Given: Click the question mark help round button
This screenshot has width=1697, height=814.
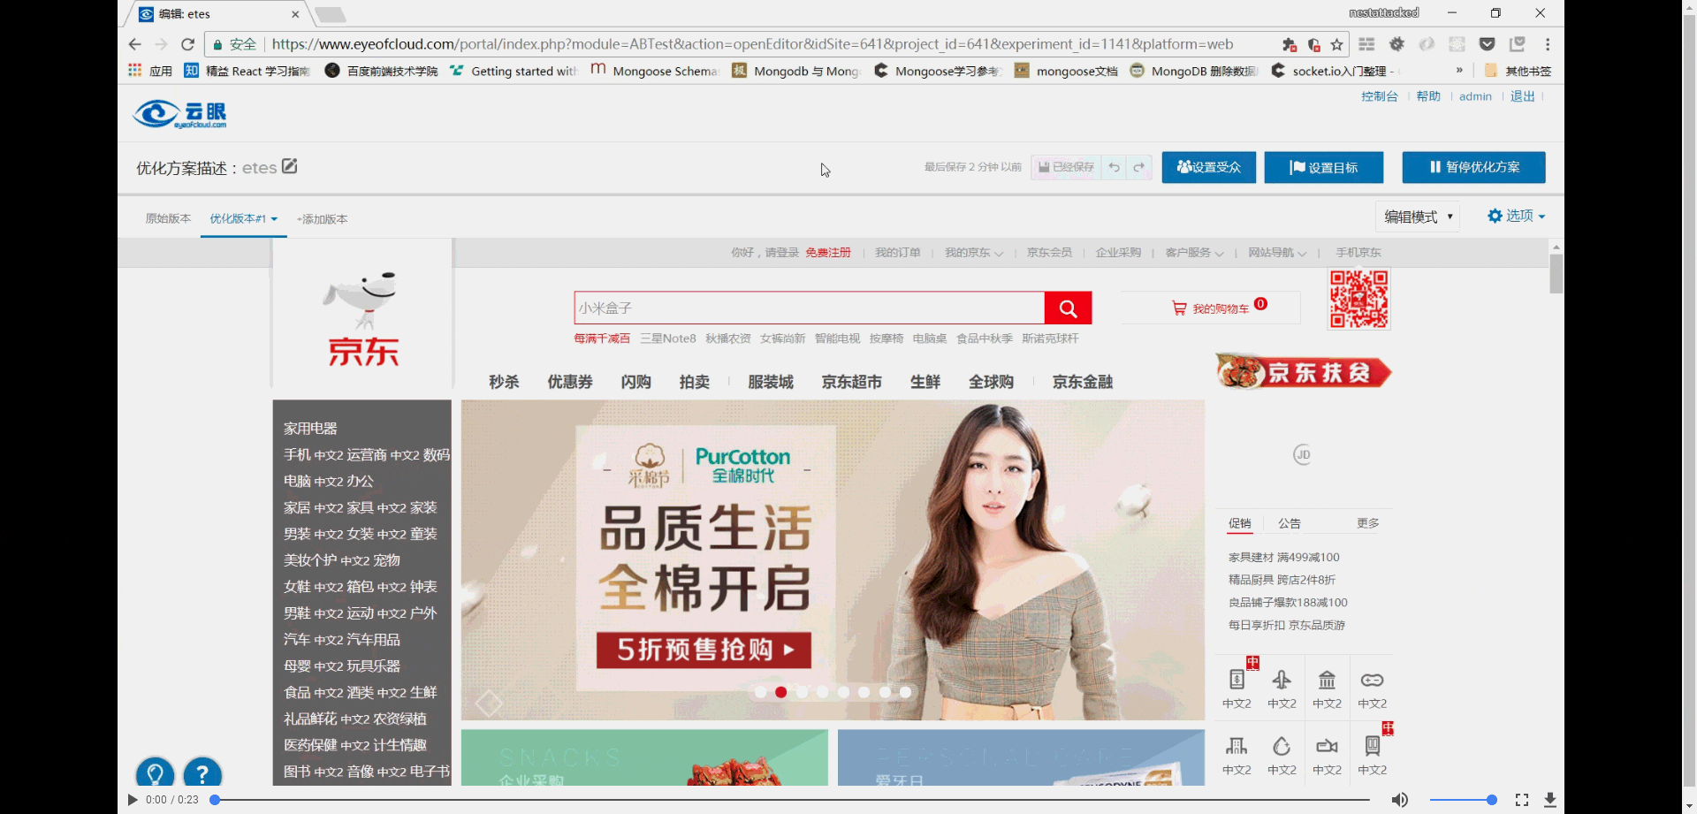Looking at the screenshot, I should click(x=202, y=774).
